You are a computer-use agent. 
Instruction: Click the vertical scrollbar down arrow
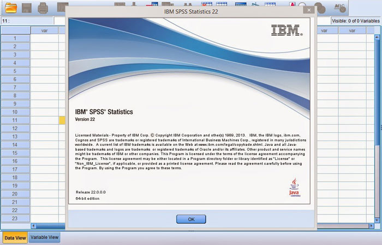(x=377, y=220)
